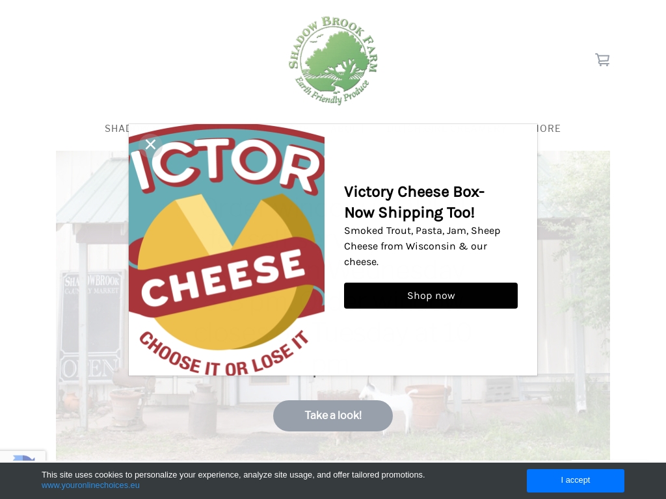Click the Victory Cheese Box heading
This screenshot has width=666, height=499.
(414, 202)
